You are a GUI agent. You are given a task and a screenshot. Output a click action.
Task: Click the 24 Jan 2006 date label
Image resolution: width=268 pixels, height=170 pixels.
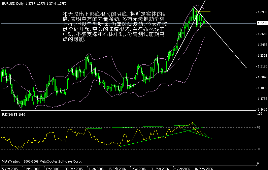(x=95, y=168)
